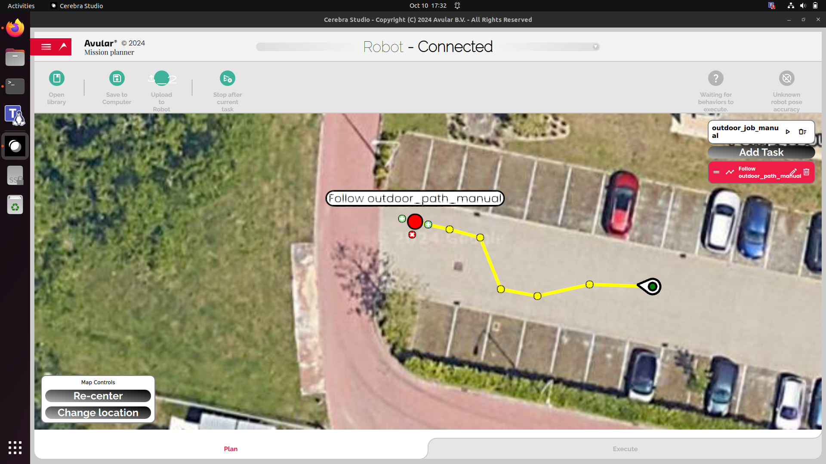Open Firefox from the dock
Viewport: 826px width, 464px height.
point(15,28)
